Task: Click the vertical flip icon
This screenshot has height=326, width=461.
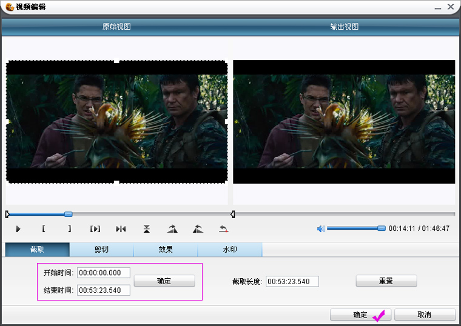Action: click(x=146, y=229)
